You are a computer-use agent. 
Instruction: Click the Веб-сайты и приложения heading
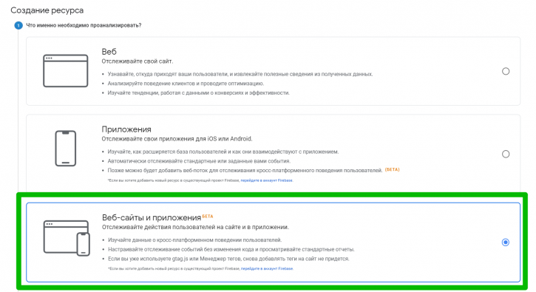[152, 217]
